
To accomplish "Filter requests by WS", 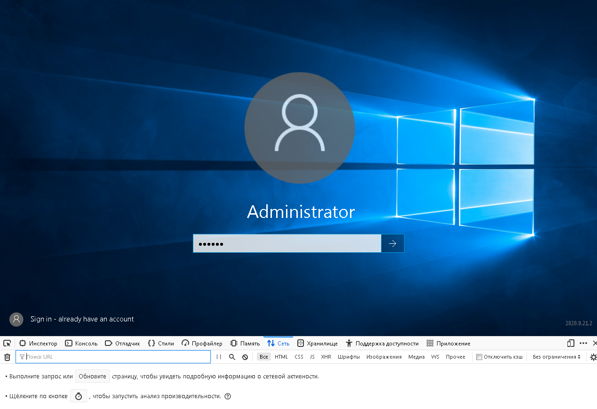I will [x=435, y=357].
